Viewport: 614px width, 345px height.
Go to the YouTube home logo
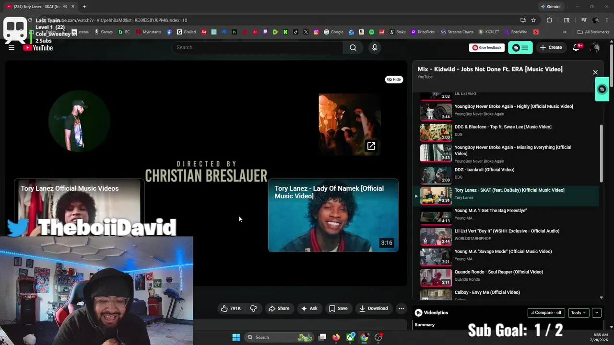[38, 47]
